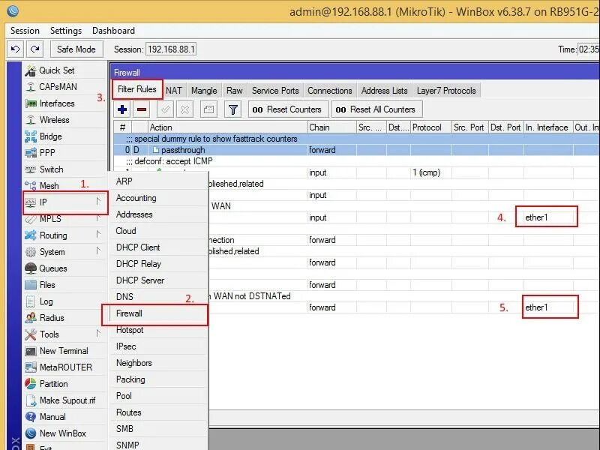Switch to the Service Ports tab
600x450 pixels.
[275, 91]
